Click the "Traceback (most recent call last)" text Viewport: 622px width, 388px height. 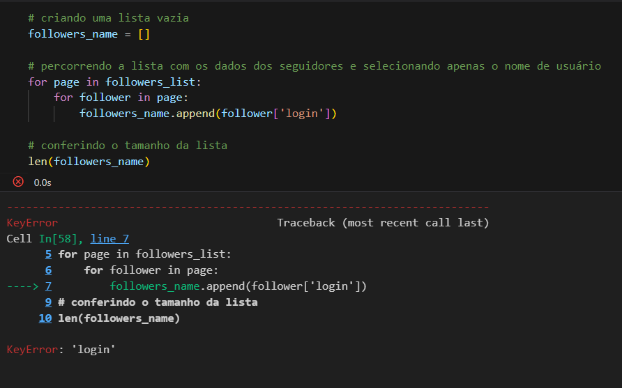pos(383,223)
